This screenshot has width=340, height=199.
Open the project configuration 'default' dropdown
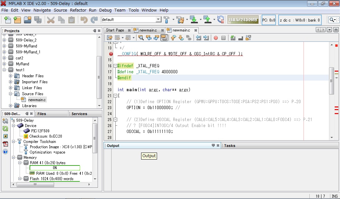click(x=158, y=20)
